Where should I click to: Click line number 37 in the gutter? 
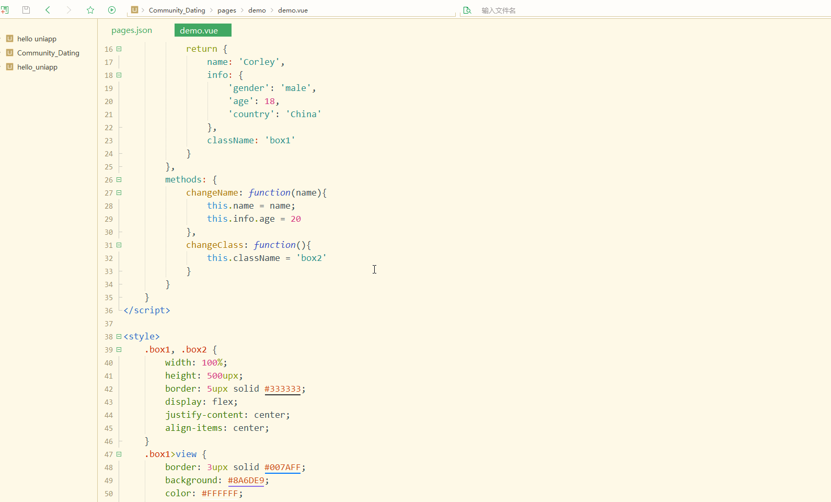coord(109,324)
